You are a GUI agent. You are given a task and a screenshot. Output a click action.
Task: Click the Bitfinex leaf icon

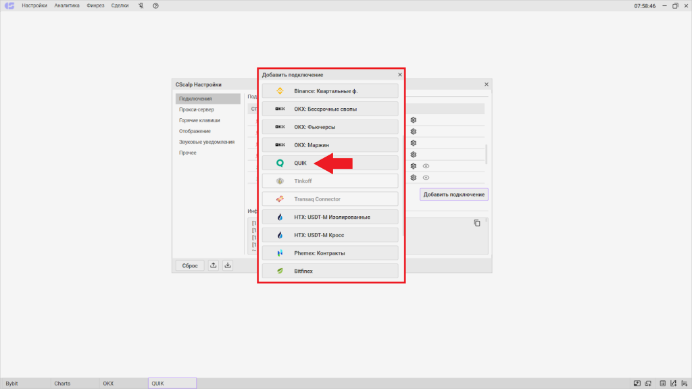(x=280, y=271)
